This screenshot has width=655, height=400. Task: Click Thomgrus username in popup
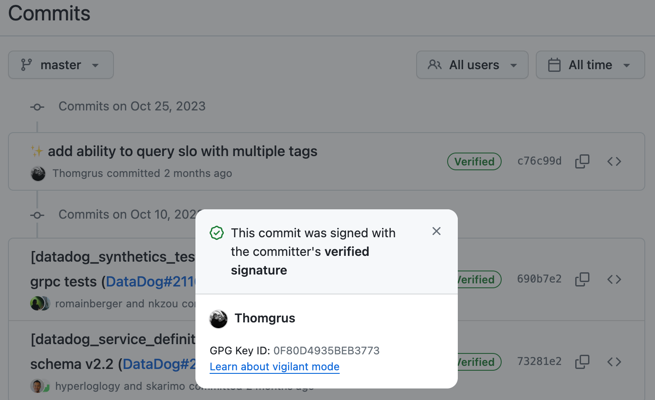pyautogui.click(x=265, y=318)
